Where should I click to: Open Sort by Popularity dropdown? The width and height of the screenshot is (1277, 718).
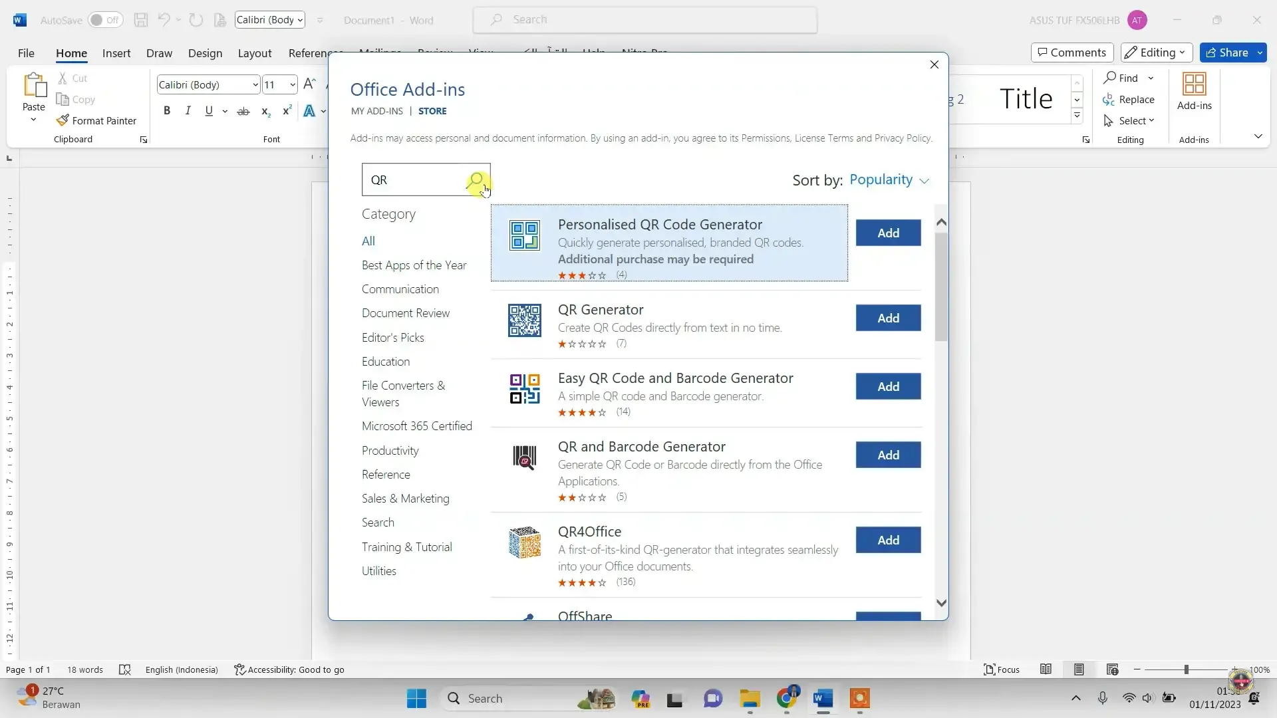[889, 180]
